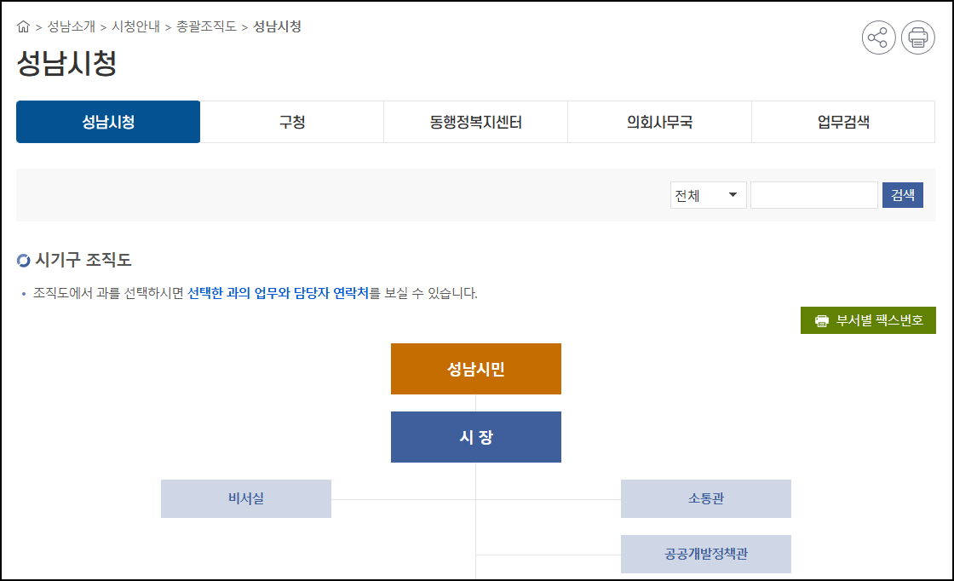Select the 동행정복지센터 tab
Viewport: 954px width, 581px height.
click(475, 122)
